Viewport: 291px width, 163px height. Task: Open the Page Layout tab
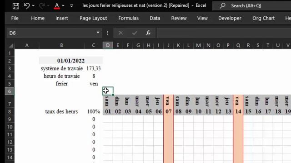[93, 18]
